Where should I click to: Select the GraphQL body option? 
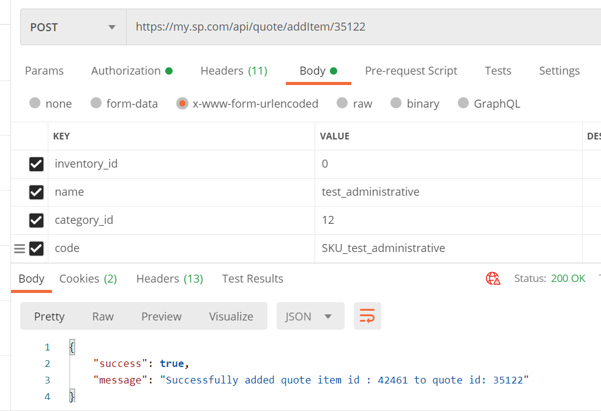click(x=463, y=103)
